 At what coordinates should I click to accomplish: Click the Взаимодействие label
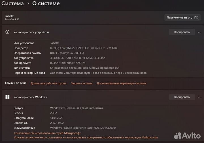(x=24, y=128)
